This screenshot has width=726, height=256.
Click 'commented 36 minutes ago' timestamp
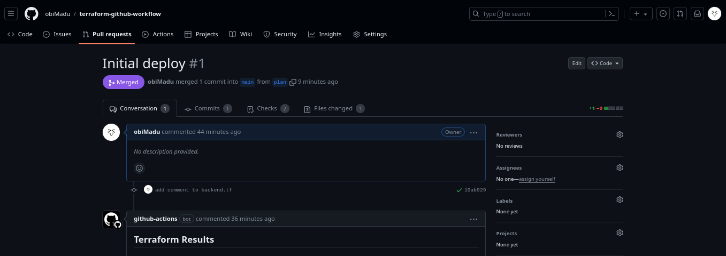pos(235,219)
